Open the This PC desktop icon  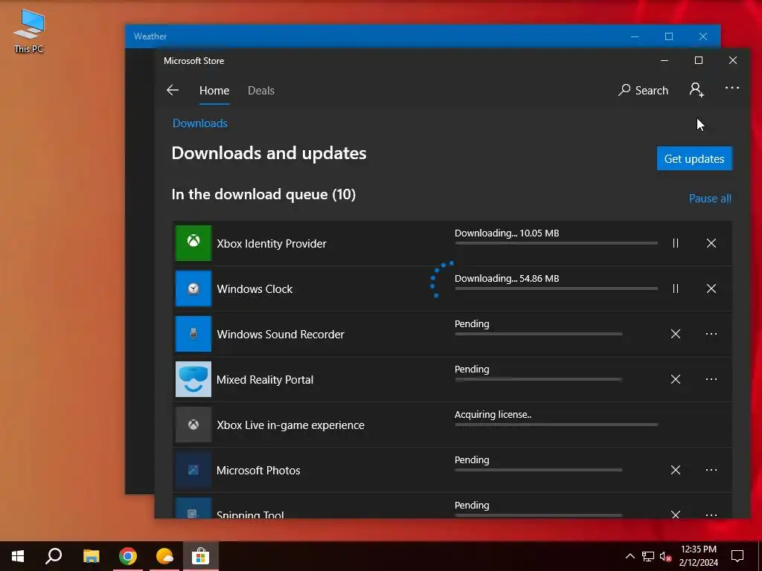[29, 31]
